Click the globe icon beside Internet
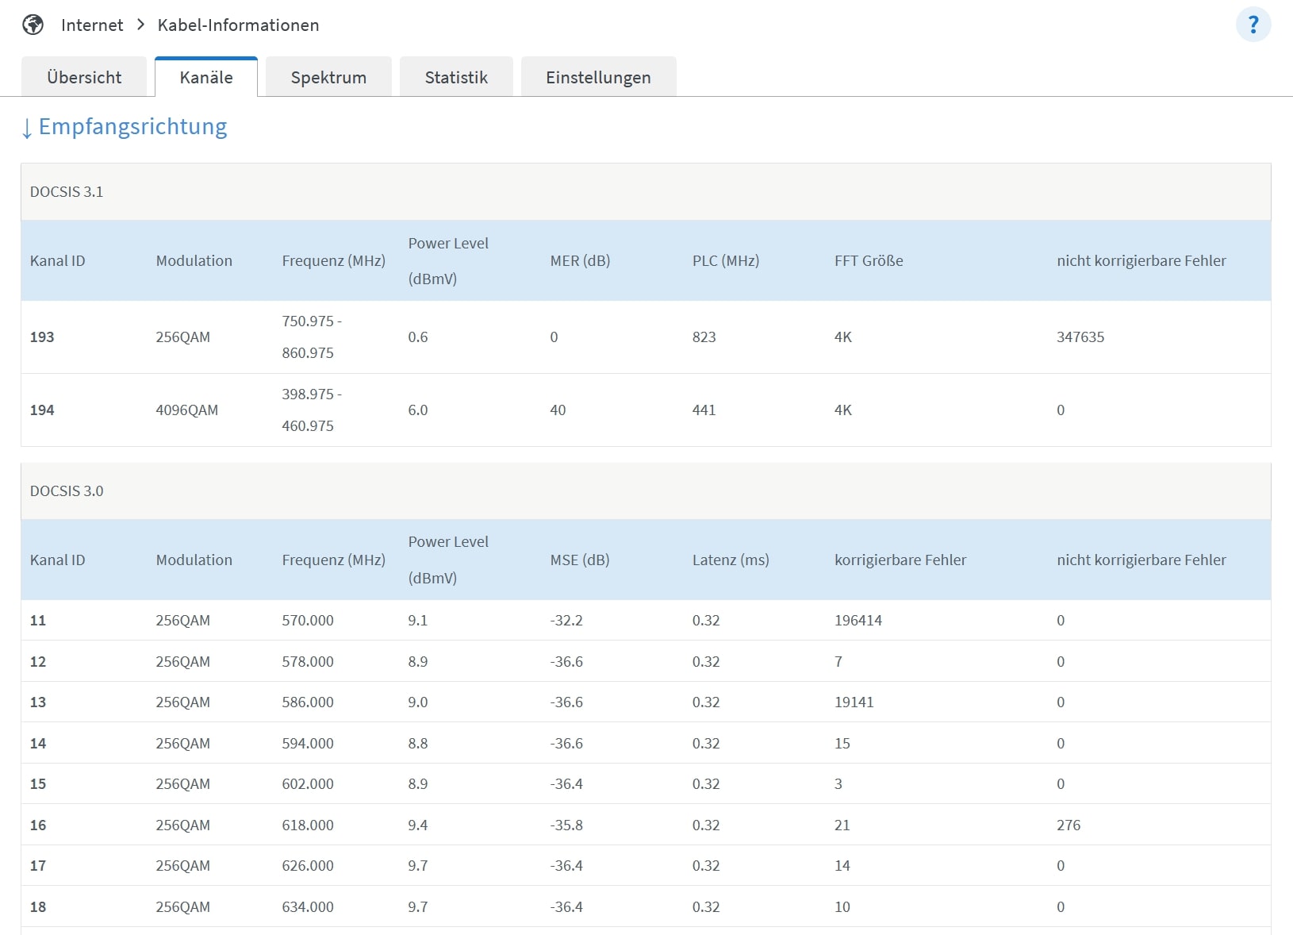The width and height of the screenshot is (1293, 935). pos(33,25)
